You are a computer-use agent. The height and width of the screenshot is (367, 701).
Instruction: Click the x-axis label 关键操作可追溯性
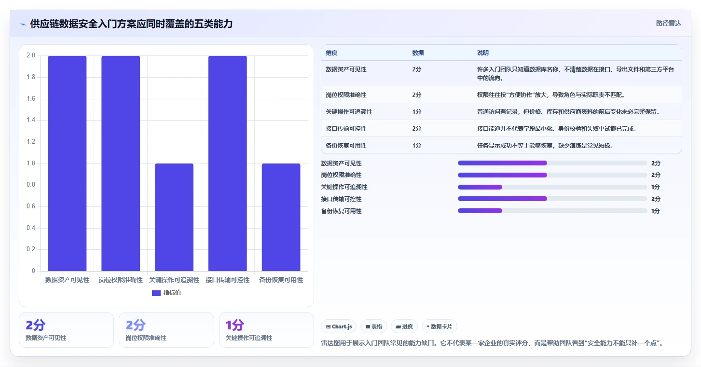coord(174,280)
